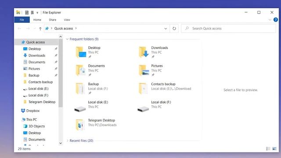Screen dimensions: 281x158
Task: Switch to Large icons view in status bar
Action: 274,149
